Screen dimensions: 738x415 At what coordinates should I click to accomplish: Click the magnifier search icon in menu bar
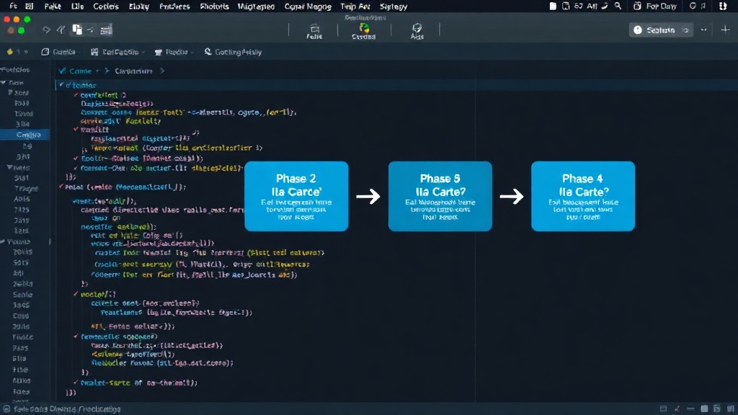(x=618, y=6)
